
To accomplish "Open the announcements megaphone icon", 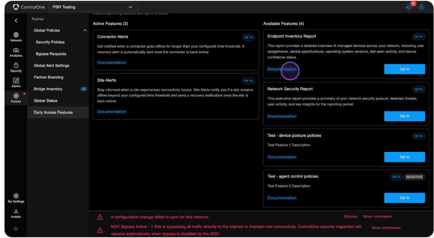I will [x=409, y=7].
